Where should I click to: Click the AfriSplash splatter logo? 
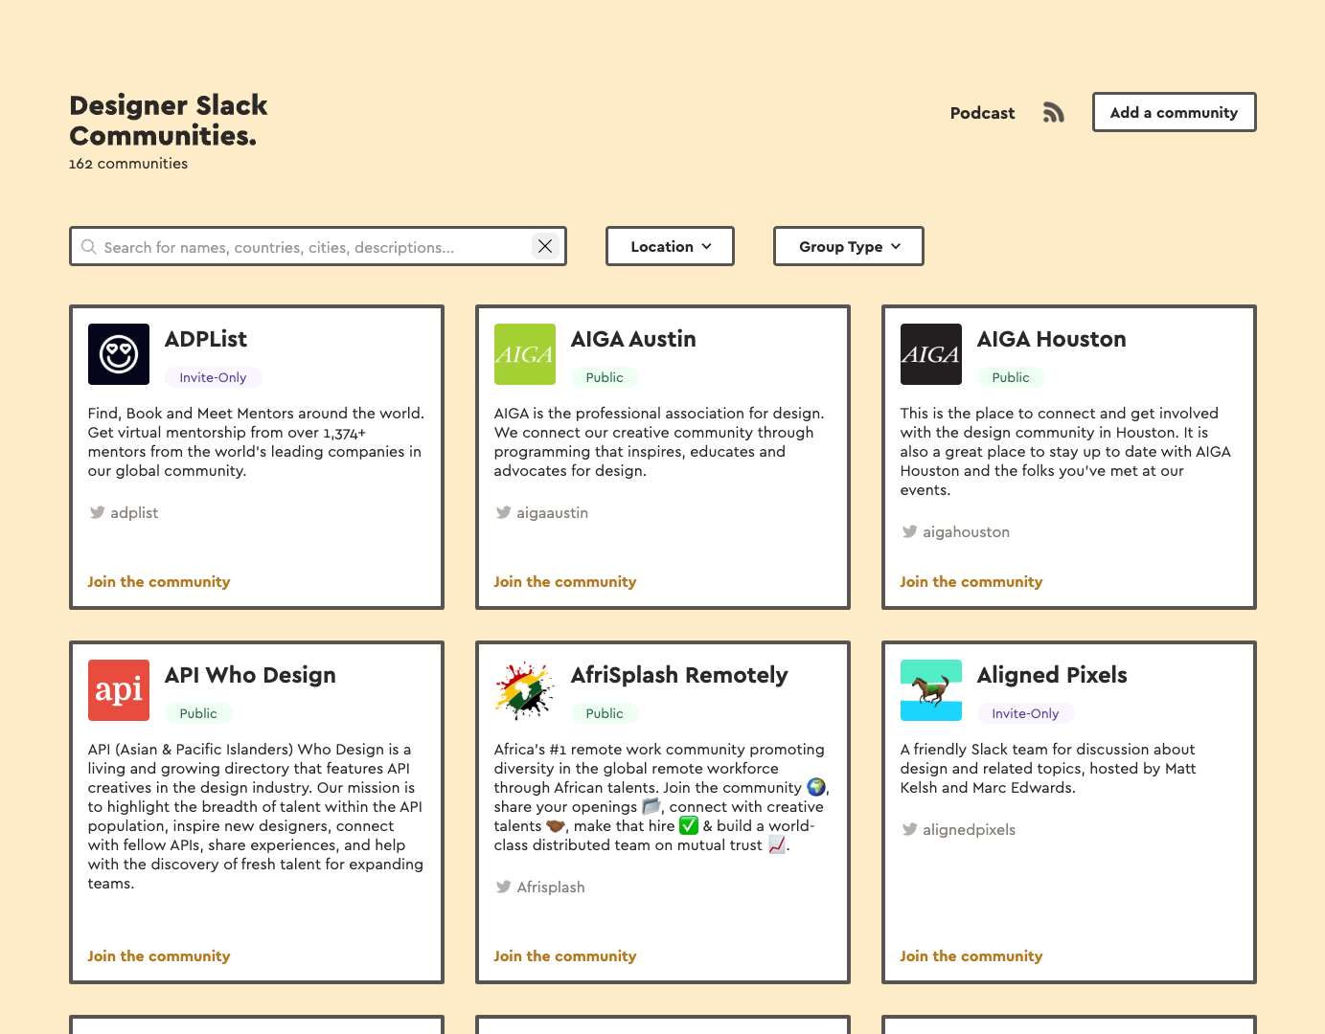[x=524, y=690]
